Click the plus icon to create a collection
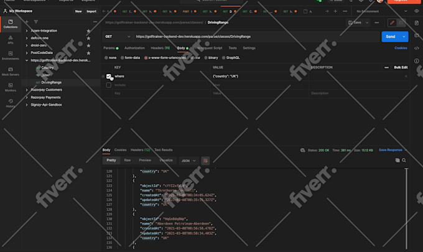Viewport: 423px width, 252px height. [x=27, y=22]
